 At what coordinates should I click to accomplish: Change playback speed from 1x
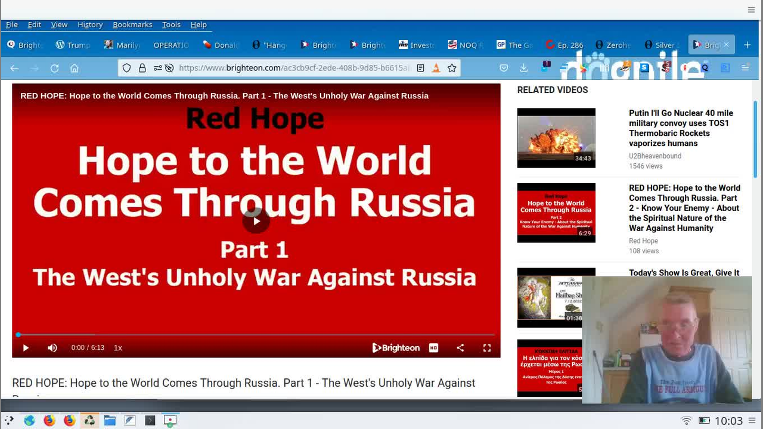click(x=118, y=348)
